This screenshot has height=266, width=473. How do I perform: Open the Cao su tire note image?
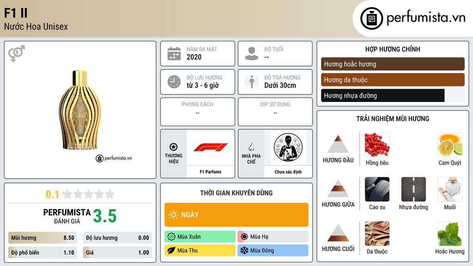(x=377, y=189)
